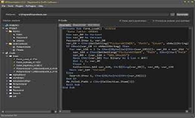
Task: Open the Help menu
Action: click(41, 6)
